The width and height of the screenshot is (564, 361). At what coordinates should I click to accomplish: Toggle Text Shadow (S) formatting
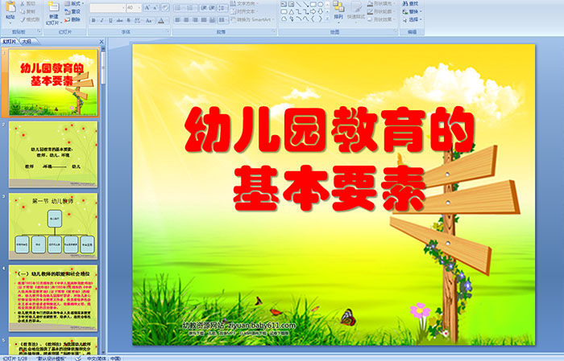pyautogui.click(x=128, y=20)
